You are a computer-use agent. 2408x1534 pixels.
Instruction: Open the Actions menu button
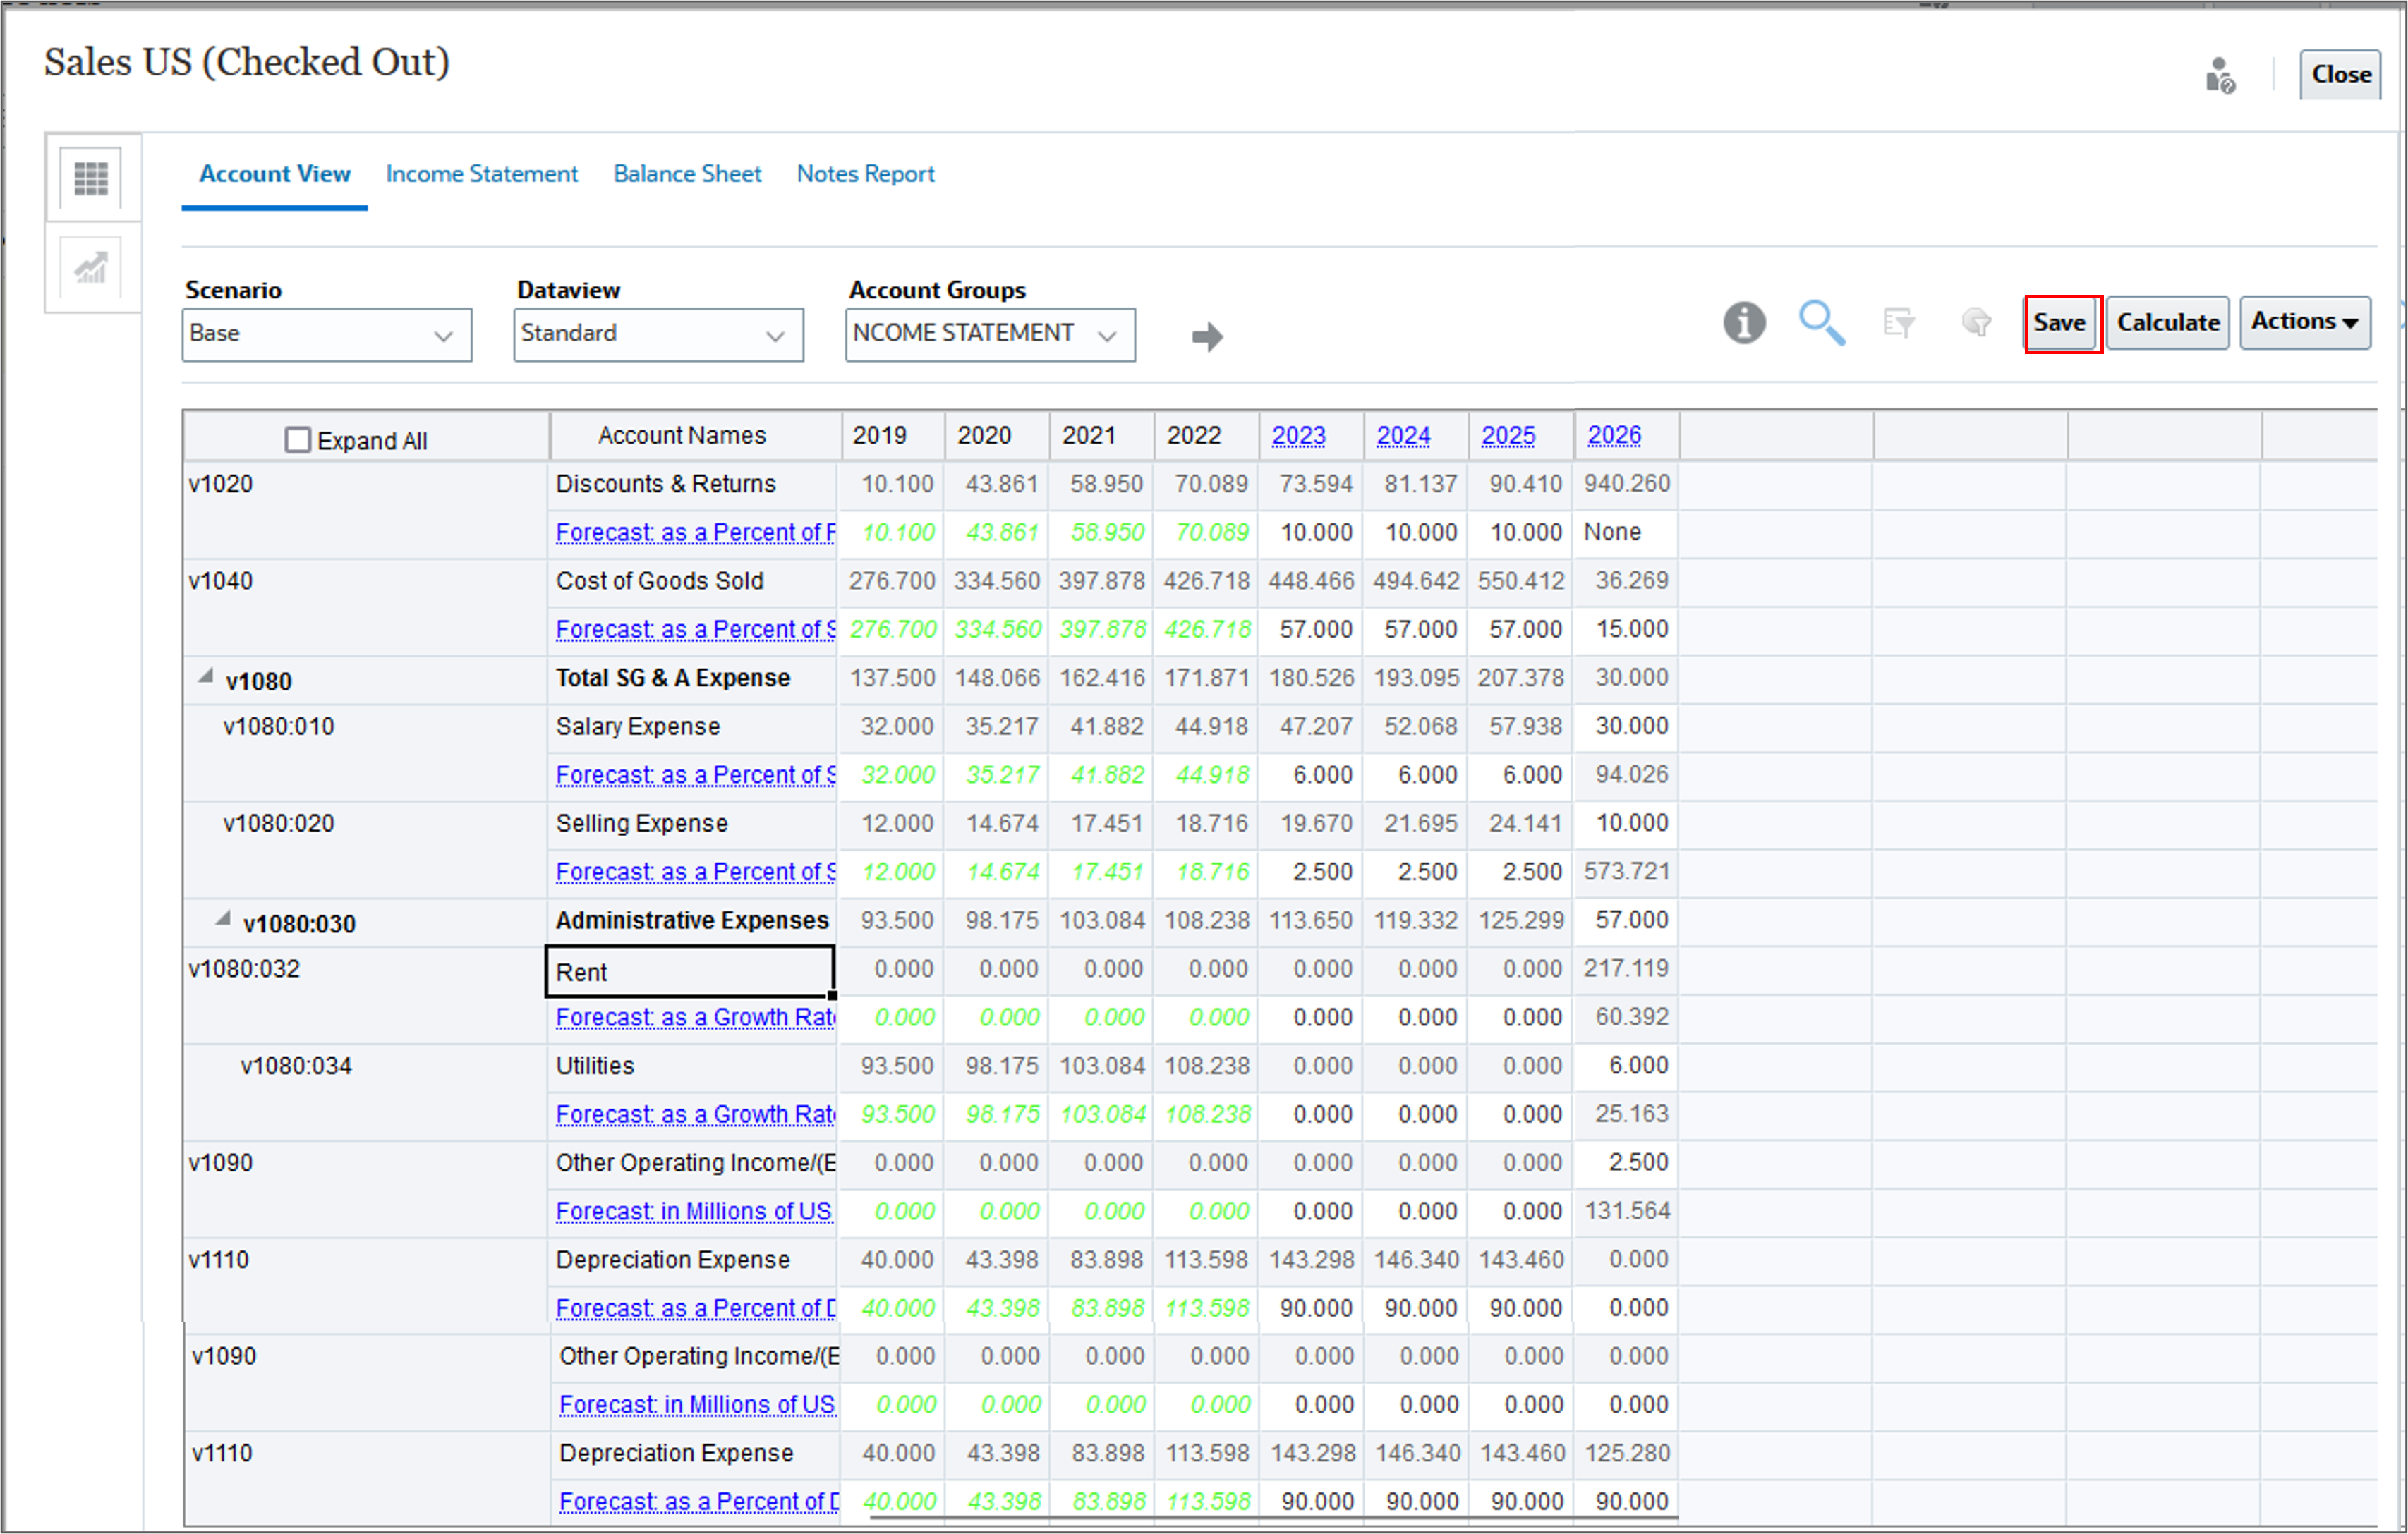(2304, 322)
